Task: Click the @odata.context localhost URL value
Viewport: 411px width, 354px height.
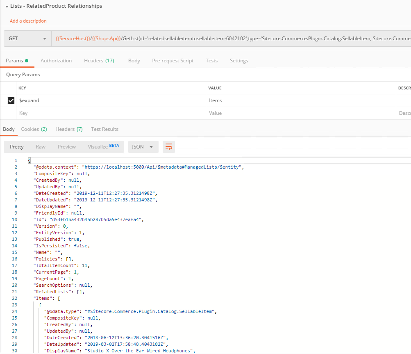Action: (161, 167)
